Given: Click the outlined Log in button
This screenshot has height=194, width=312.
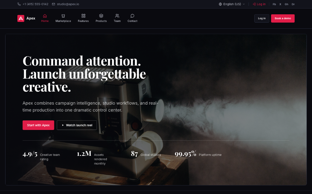Looking at the screenshot, I should click(x=262, y=18).
